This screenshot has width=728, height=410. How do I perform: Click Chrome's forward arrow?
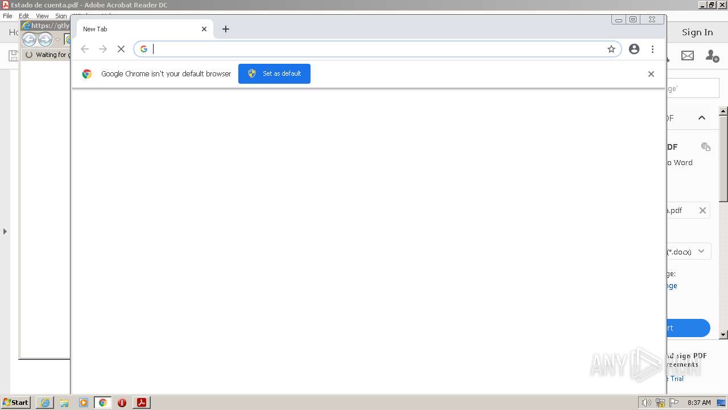[103, 49]
